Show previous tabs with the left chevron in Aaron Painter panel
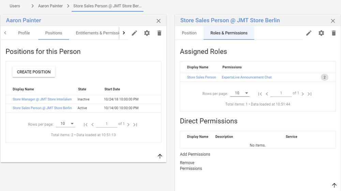Screen dimensions: 341x191 [x=5, y=33]
